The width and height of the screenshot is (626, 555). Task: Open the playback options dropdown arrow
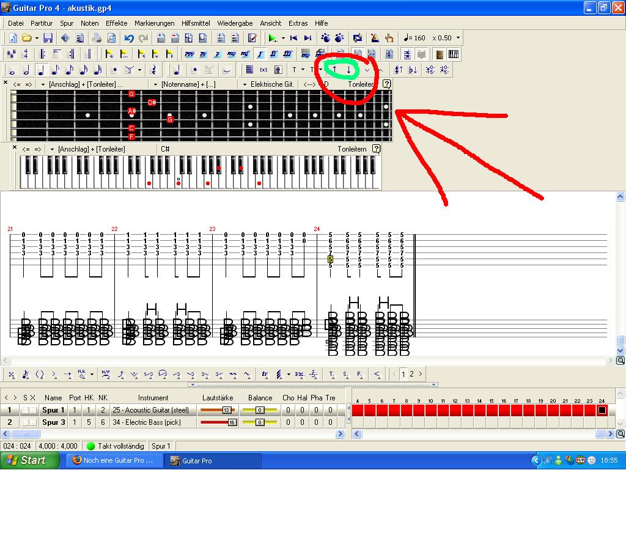point(283,38)
